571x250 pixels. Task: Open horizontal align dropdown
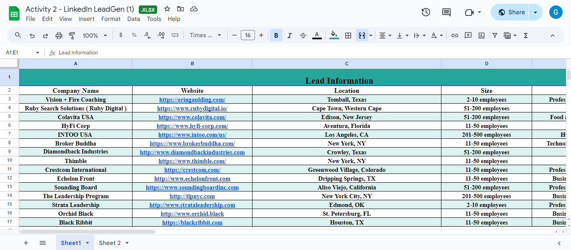tap(385, 36)
